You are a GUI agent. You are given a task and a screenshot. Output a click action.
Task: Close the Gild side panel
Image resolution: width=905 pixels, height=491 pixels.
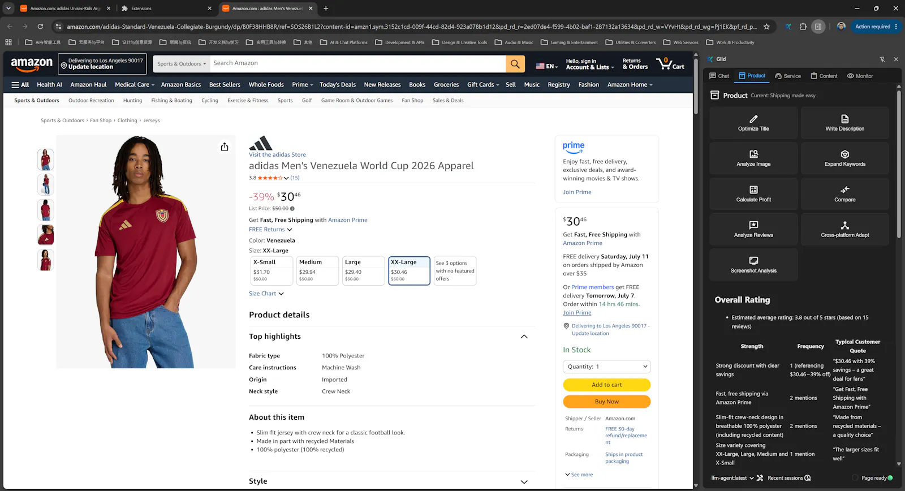click(896, 59)
